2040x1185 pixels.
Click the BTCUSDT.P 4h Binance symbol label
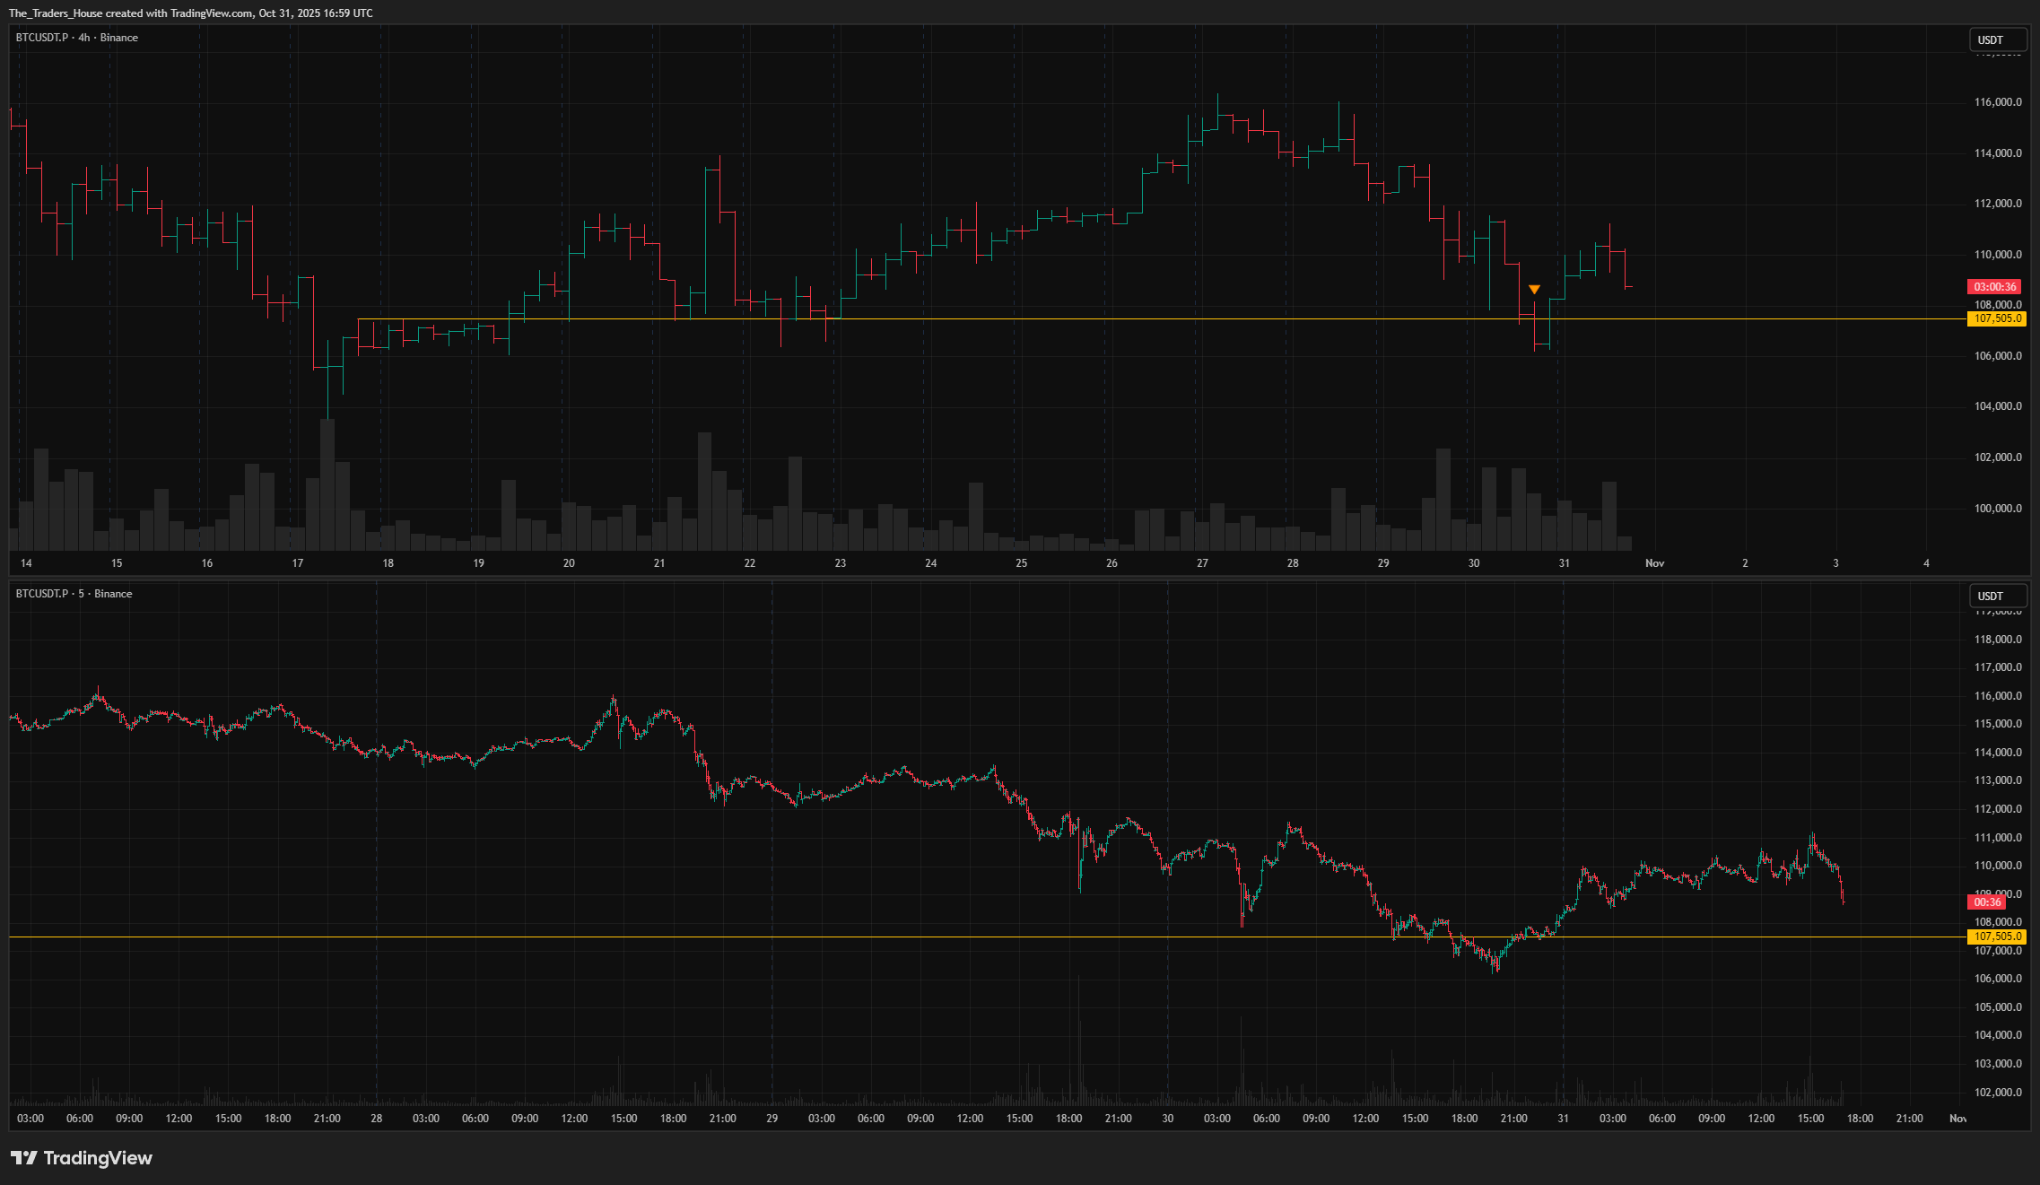click(77, 38)
